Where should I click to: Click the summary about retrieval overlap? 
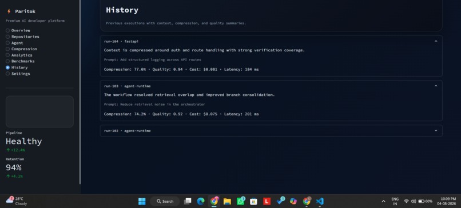(x=189, y=95)
